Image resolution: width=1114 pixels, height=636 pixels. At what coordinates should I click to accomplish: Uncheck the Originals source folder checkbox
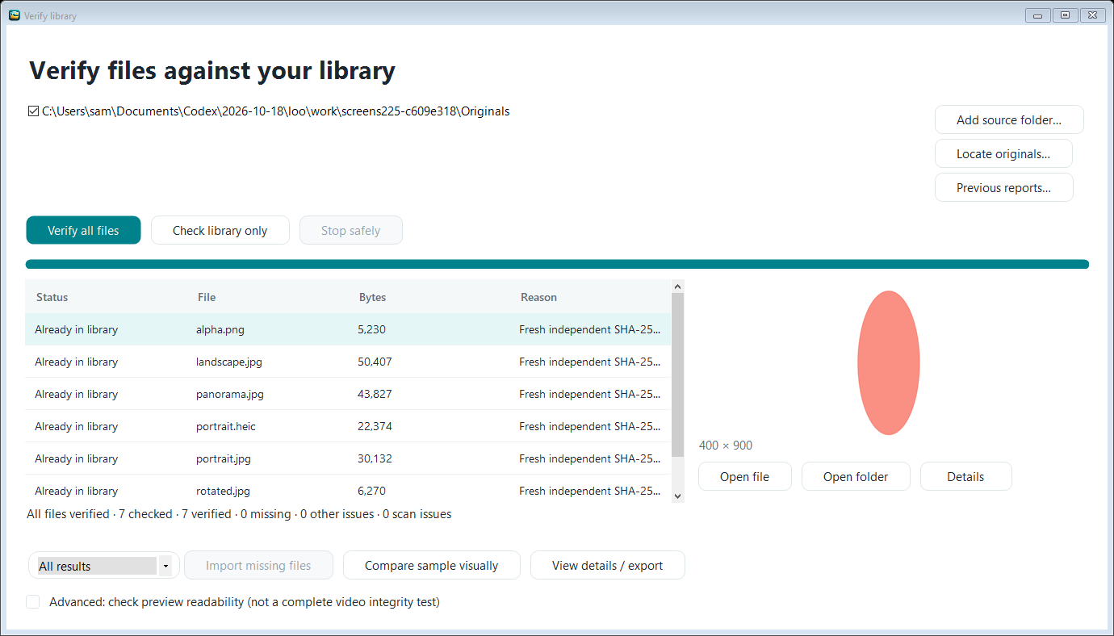click(x=33, y=111)
